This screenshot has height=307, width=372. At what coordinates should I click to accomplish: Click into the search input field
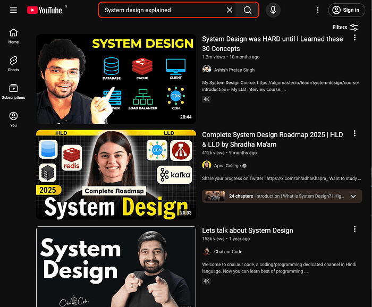159,10
